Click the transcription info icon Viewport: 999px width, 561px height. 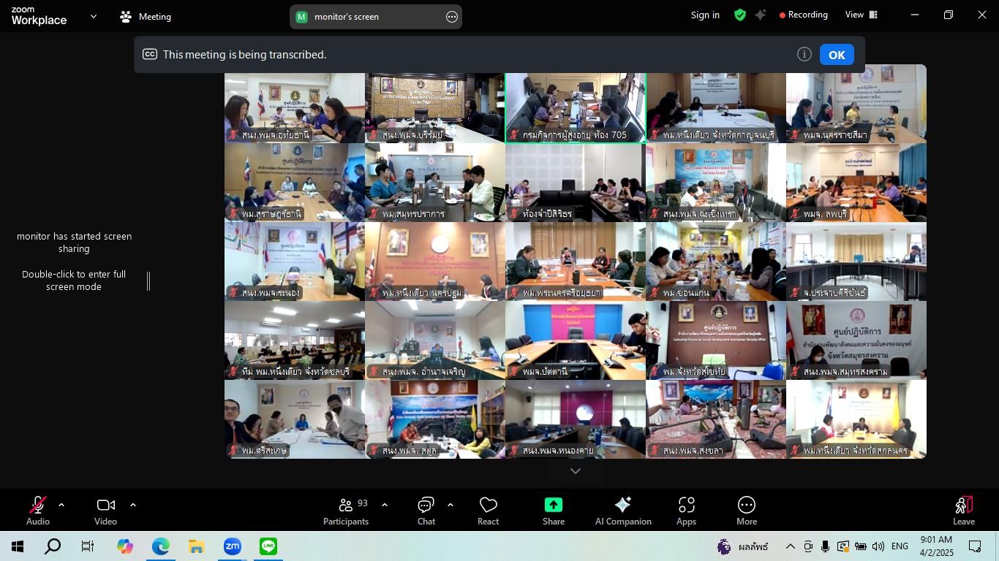(x=804, y=55)
